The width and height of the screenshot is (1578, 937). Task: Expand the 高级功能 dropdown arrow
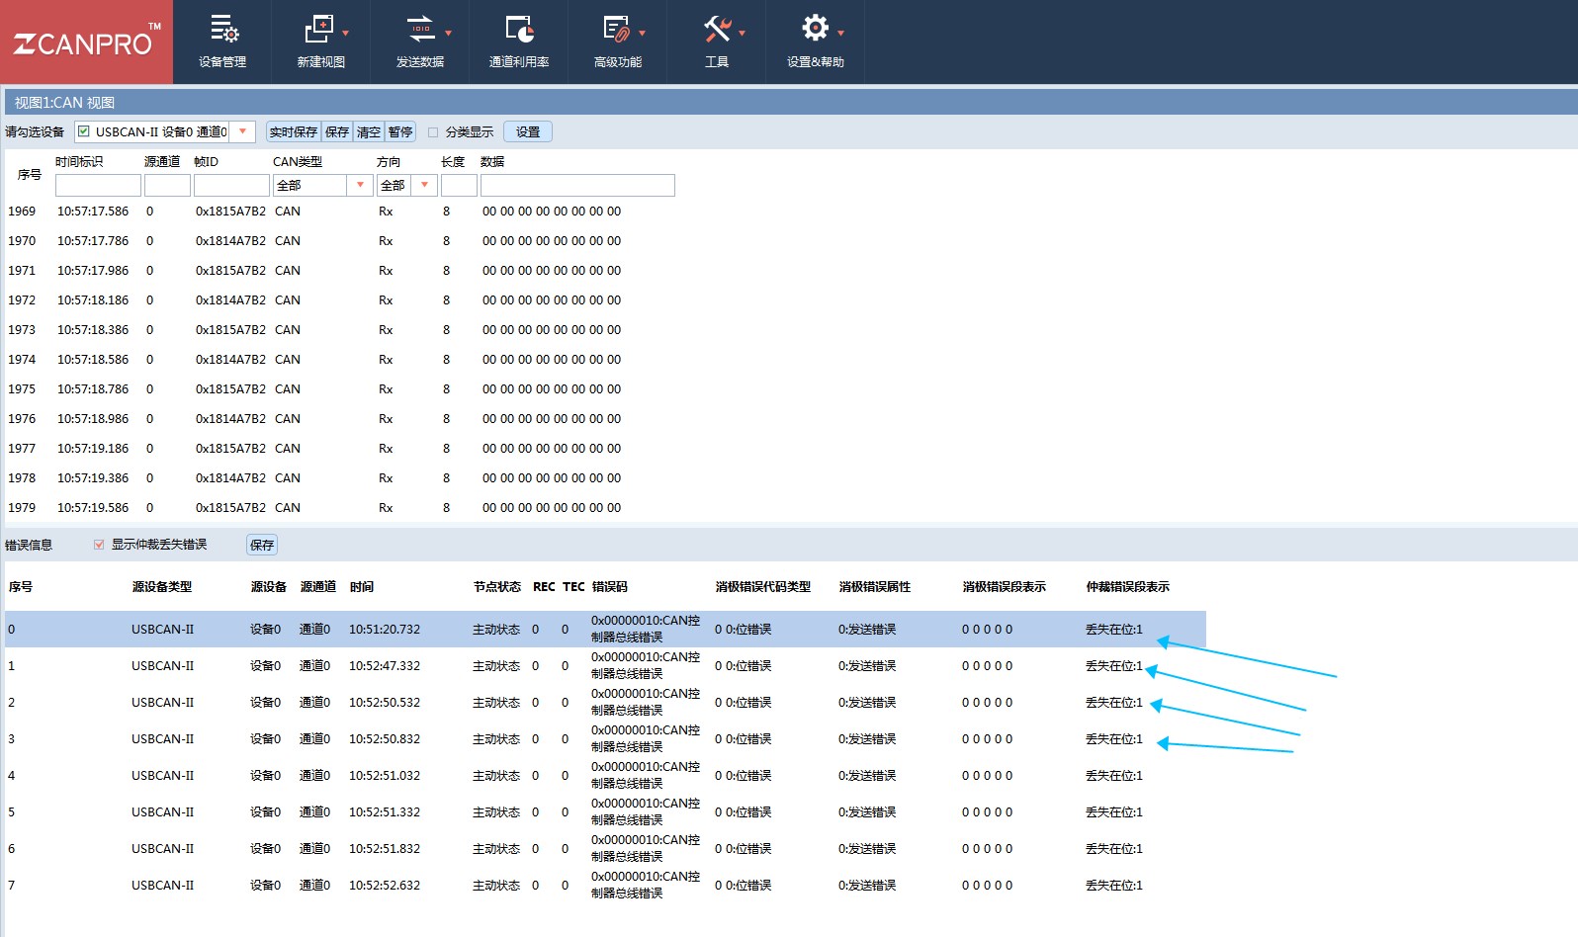(x=642, y=33)
